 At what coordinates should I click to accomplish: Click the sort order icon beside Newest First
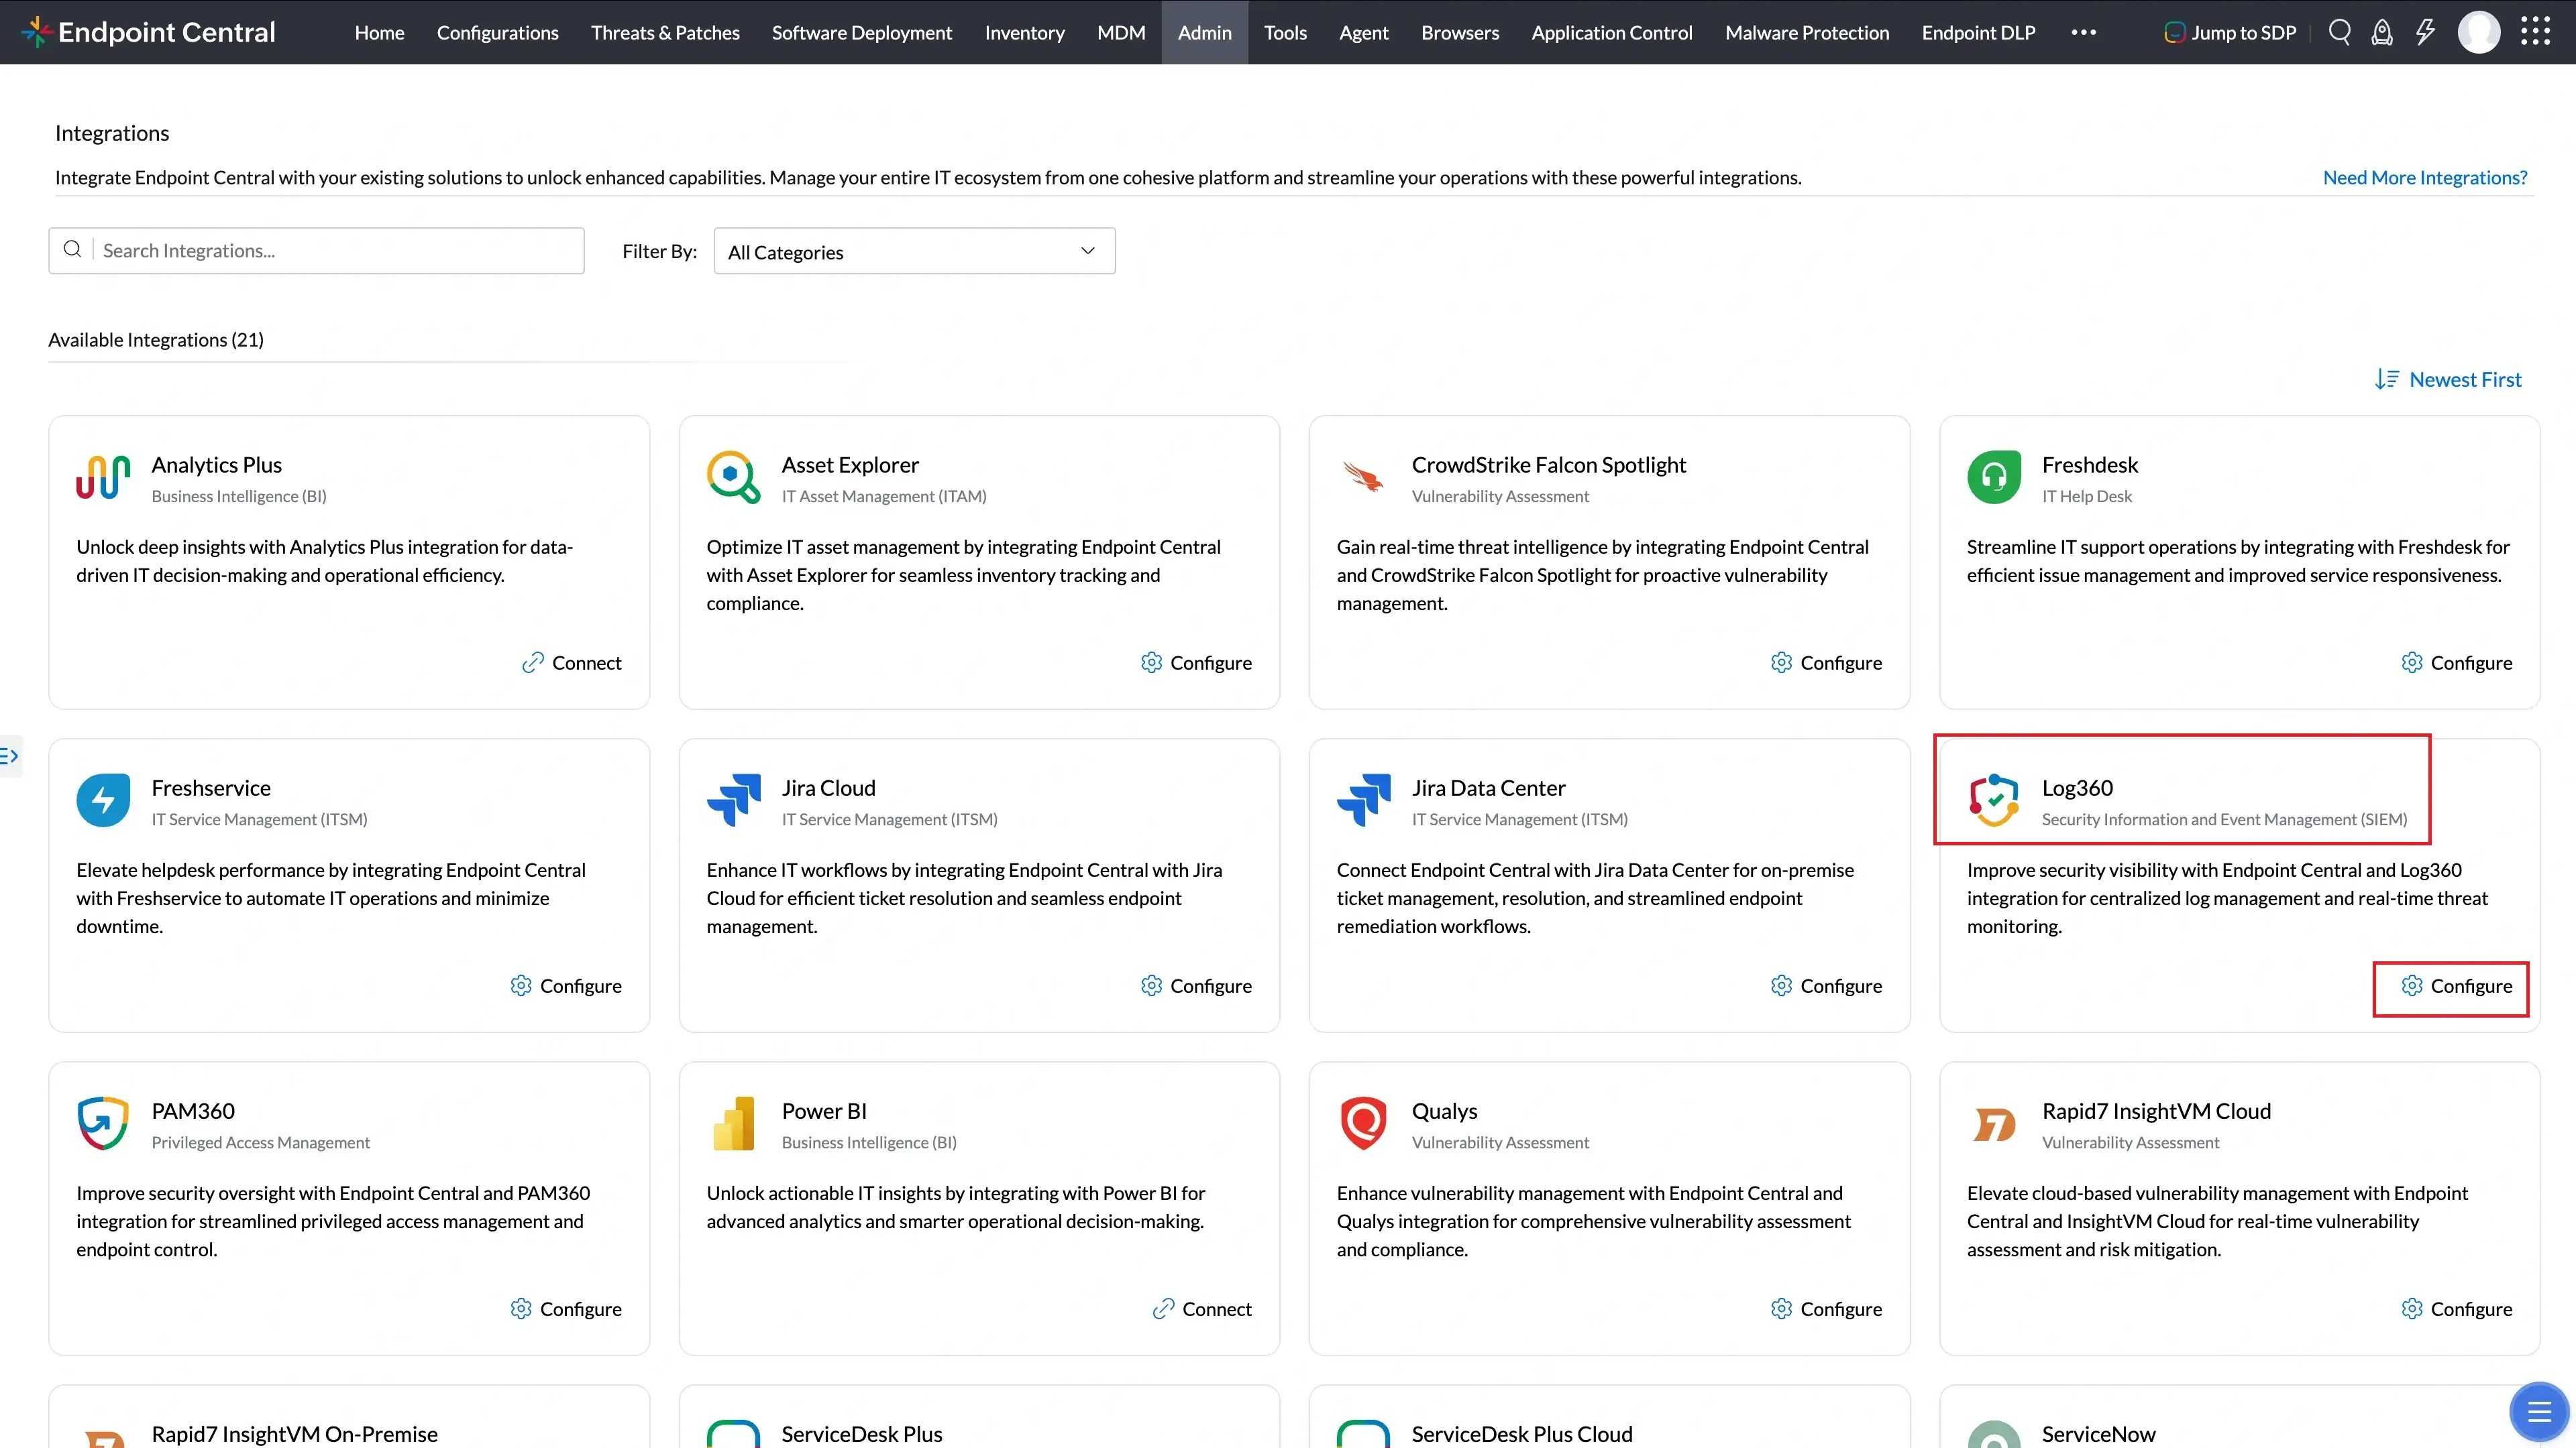[x=2386, y=379]
